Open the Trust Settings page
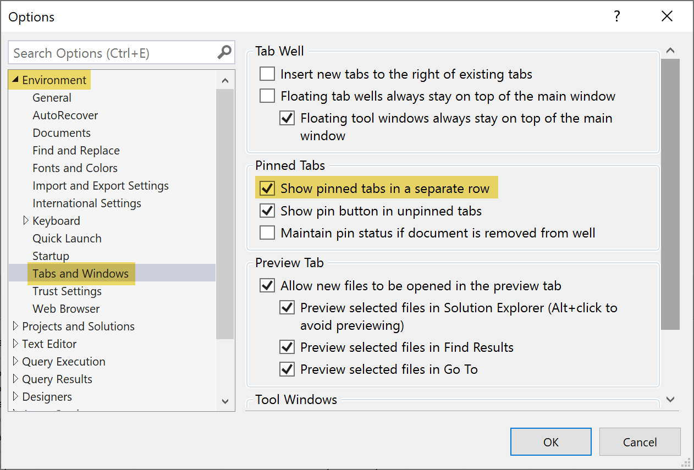Image resolution: width=694 pixels, height=470 pixels. tap(67, 291)
